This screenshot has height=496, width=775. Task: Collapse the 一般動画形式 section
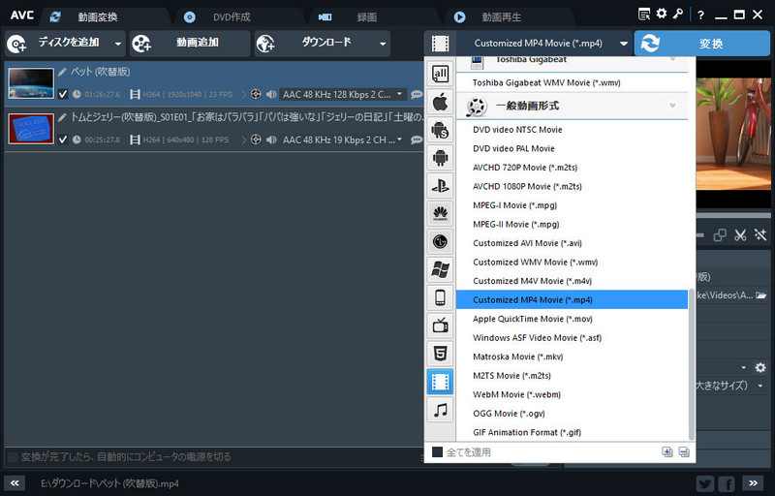tap(672, 106)
